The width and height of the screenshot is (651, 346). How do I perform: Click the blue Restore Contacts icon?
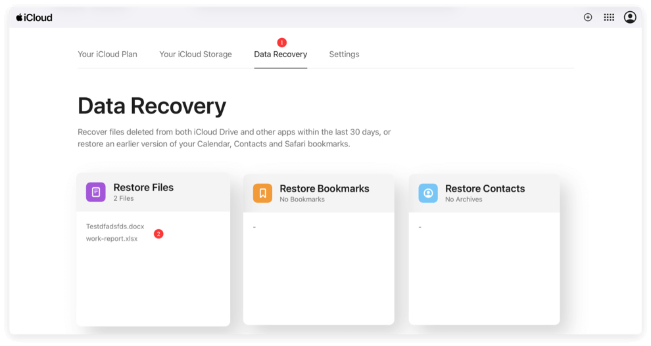click(x=428, y=193)
